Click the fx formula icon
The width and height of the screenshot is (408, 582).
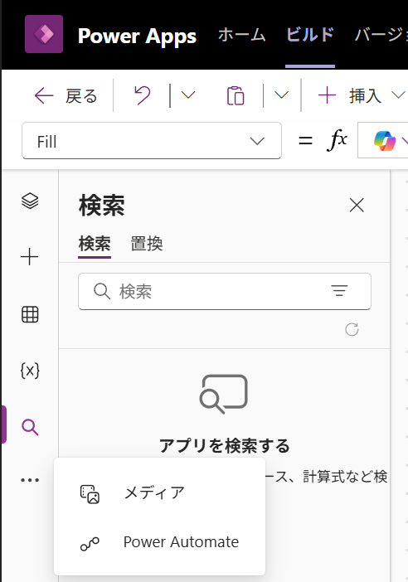(337, 141)
